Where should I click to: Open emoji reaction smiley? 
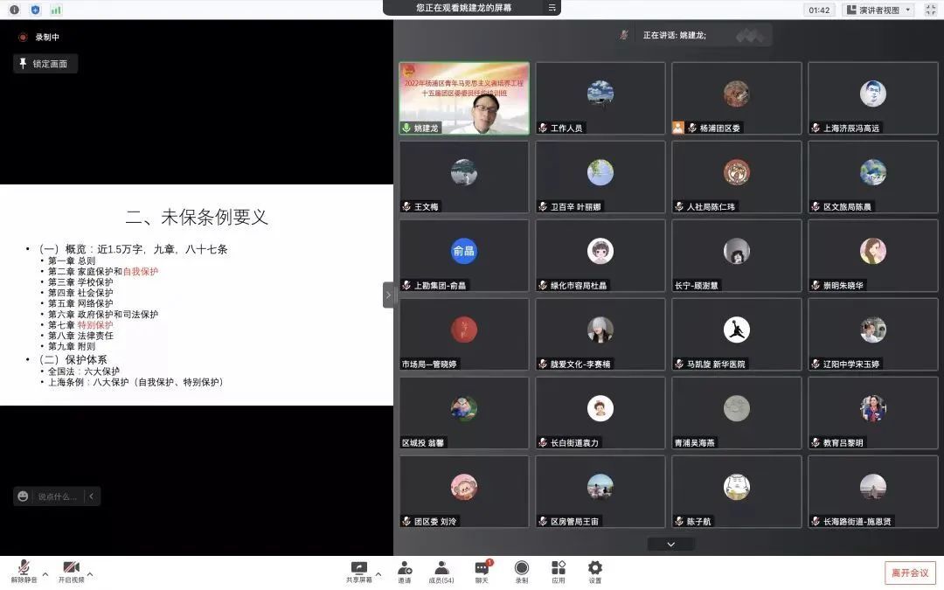[23, 496]
